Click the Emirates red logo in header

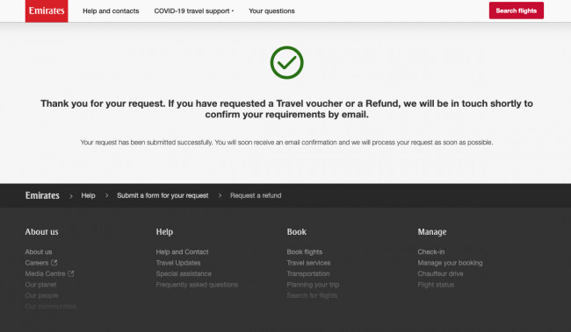pos(47,11)
